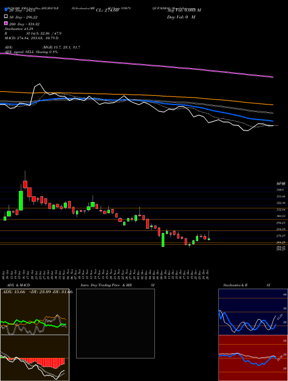
Task: Click the 'ADX signal: SELL Slowing @ 8%' text
Action: 31,52
